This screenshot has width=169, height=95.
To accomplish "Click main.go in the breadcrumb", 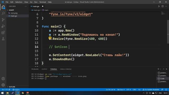I will click(37, 10).
